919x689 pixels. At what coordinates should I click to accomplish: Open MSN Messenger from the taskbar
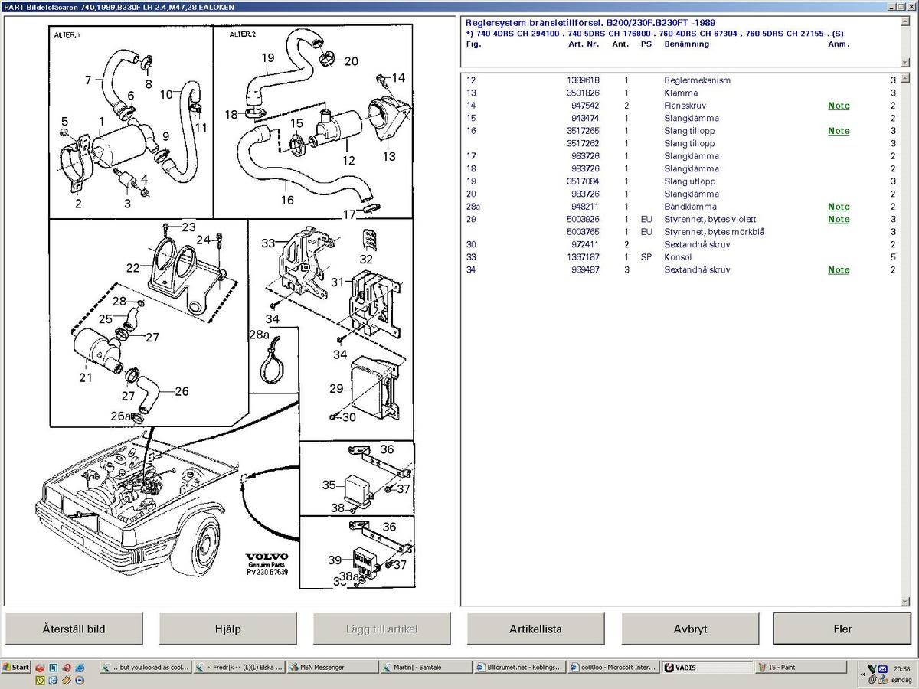coord(331,667)
